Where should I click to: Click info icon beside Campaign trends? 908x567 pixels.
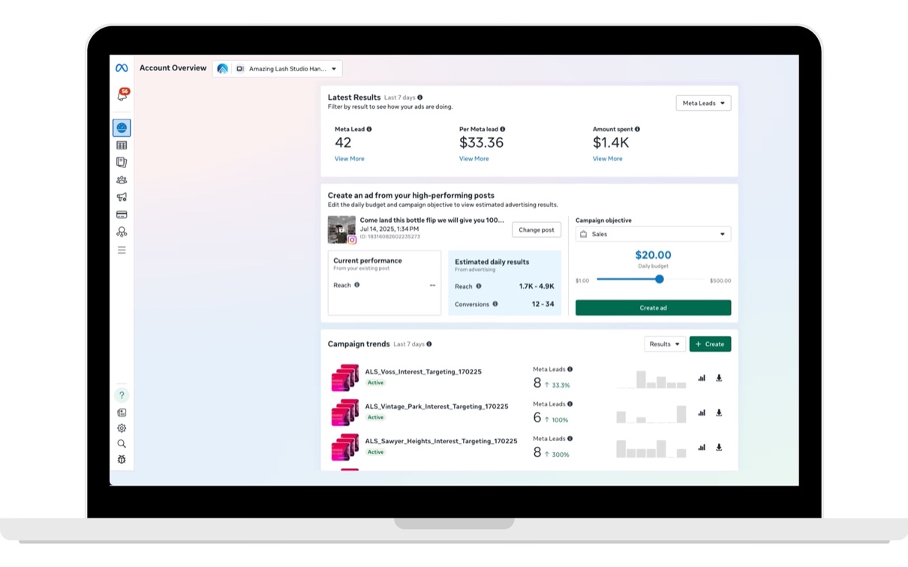[x=429, y=344]
